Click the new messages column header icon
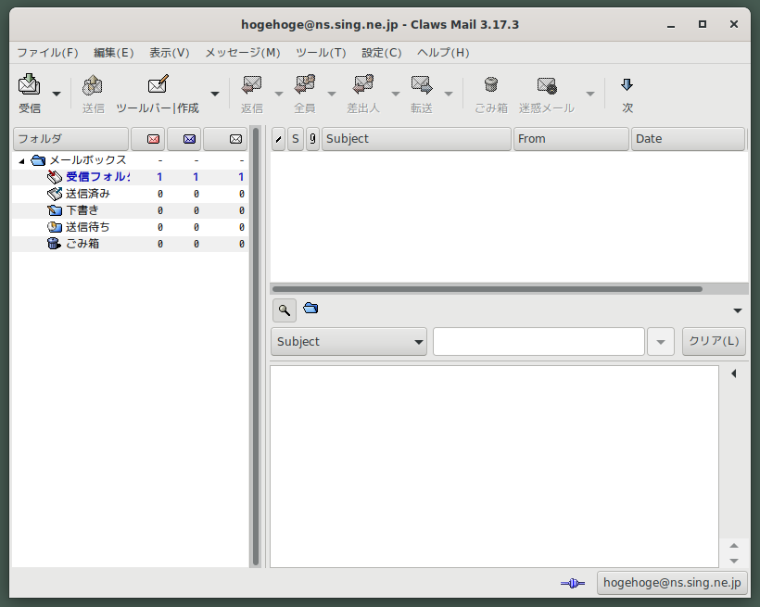760x607 pixels. (153, 139)
